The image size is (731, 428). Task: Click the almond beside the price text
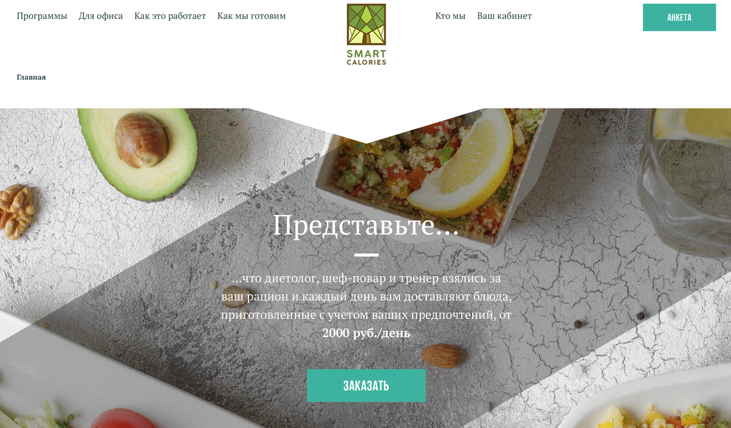point(441,355)
